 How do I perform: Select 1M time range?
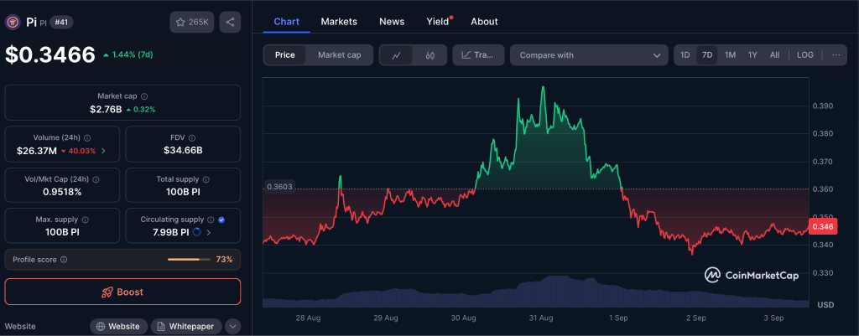click(x=731, y=55)
